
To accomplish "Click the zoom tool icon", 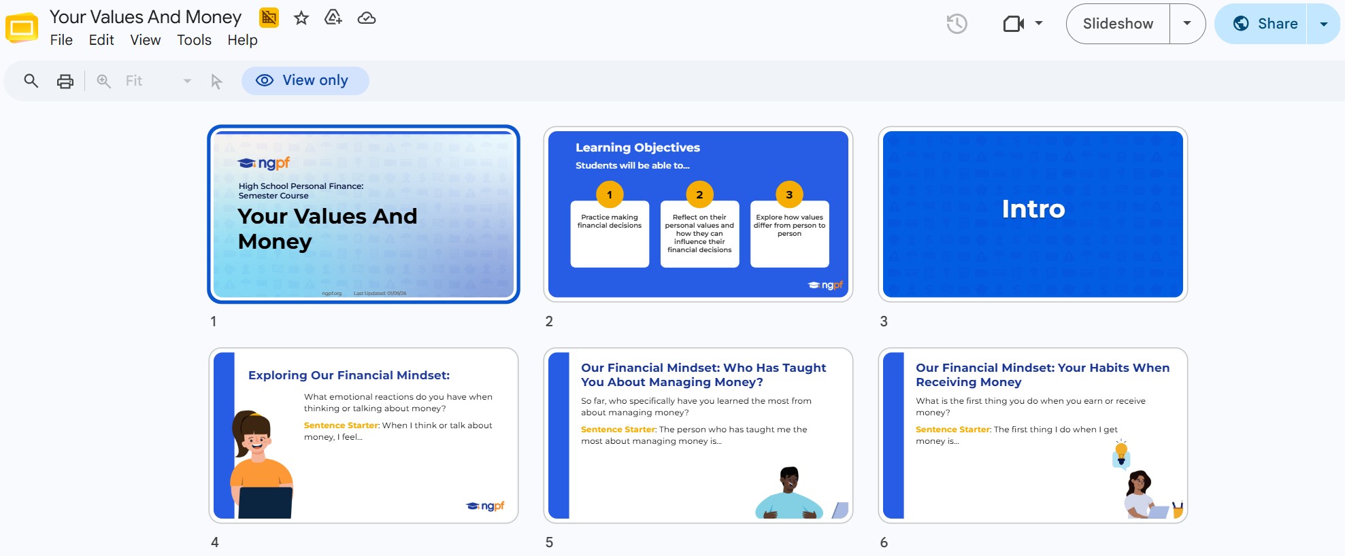I will 103,81.
